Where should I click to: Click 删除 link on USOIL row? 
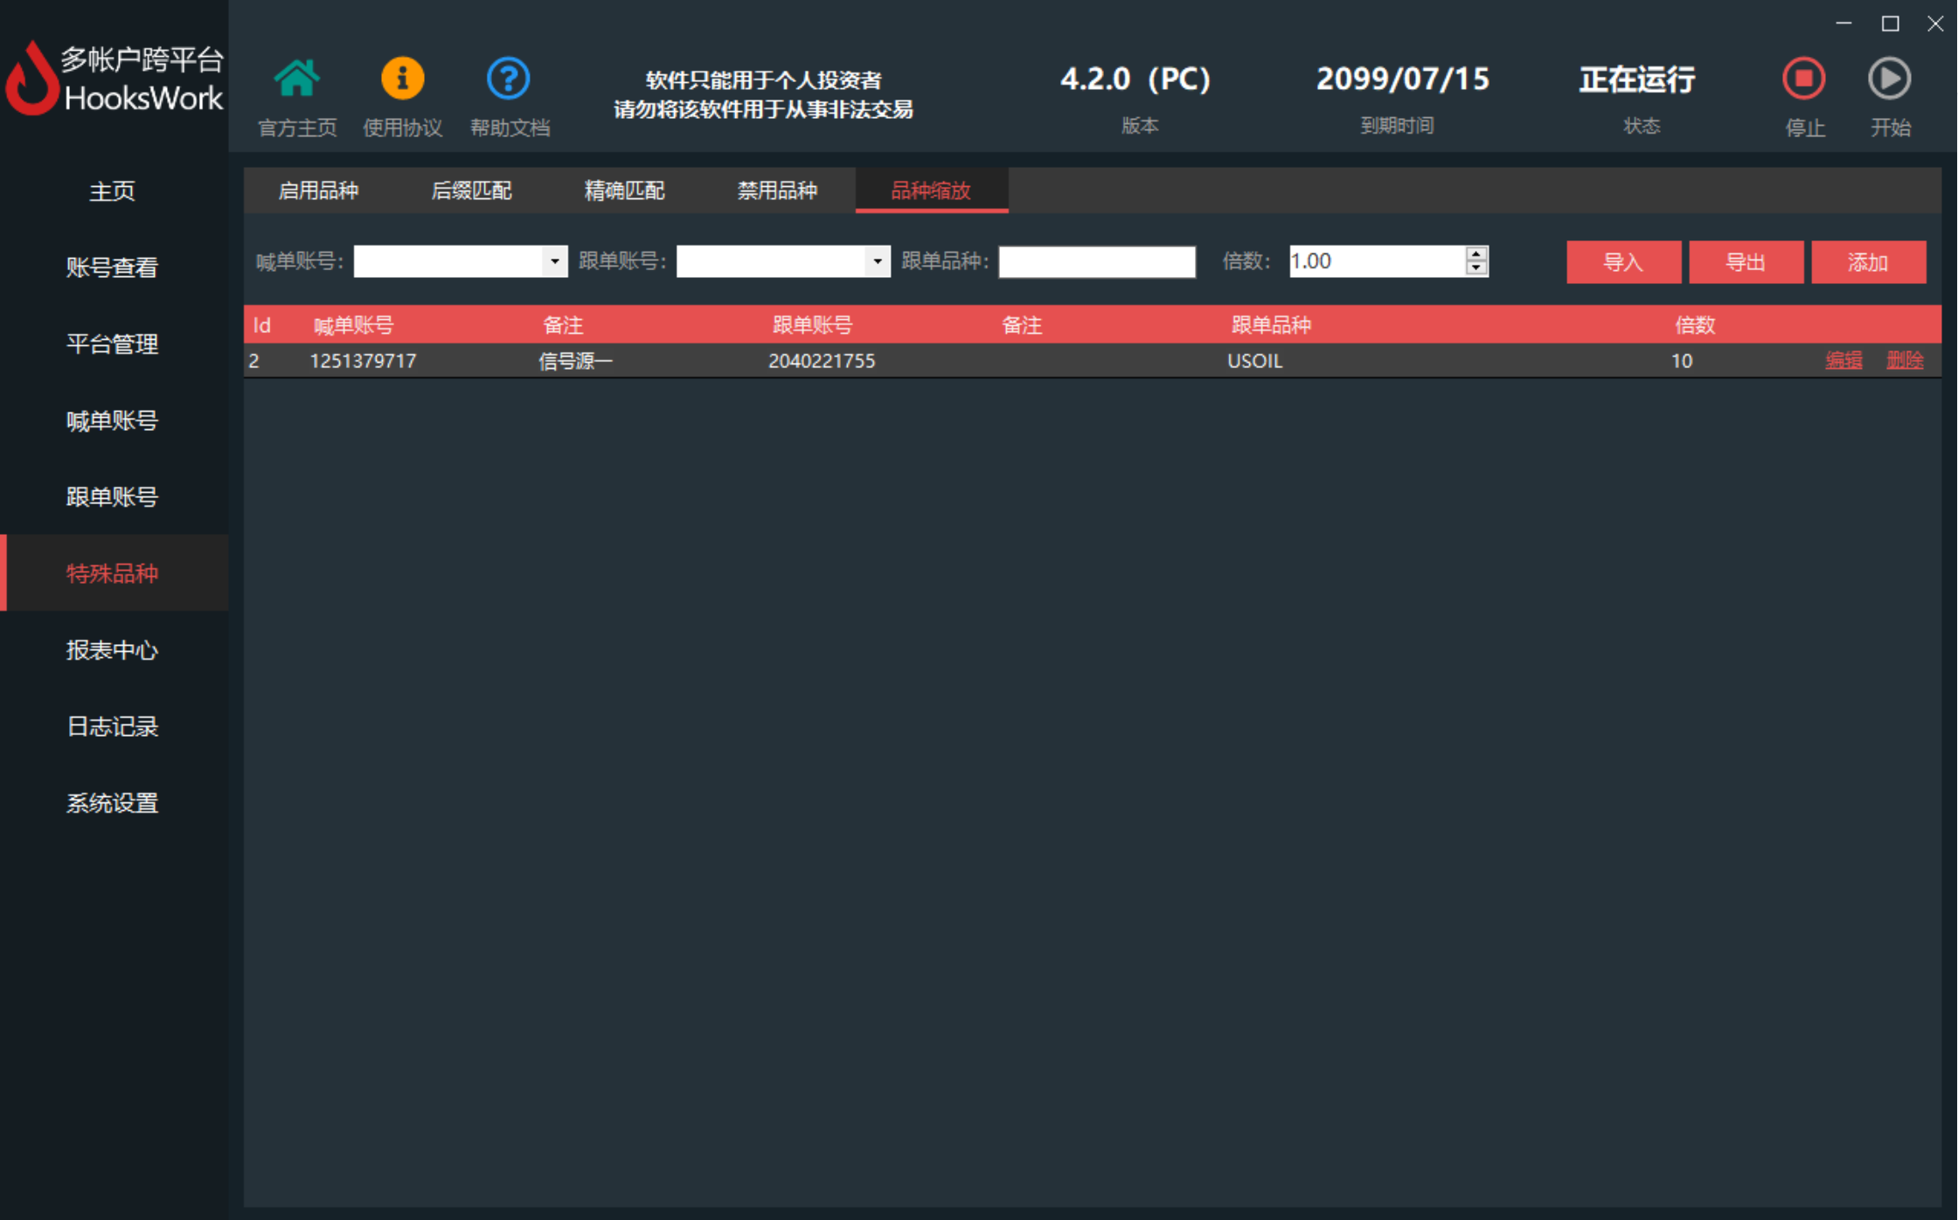click(1905, 360)
